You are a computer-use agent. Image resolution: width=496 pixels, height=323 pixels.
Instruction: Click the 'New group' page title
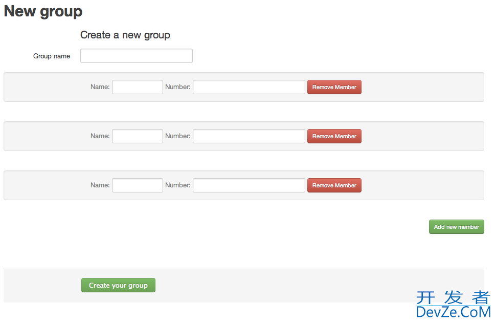(x=43, y=11)
